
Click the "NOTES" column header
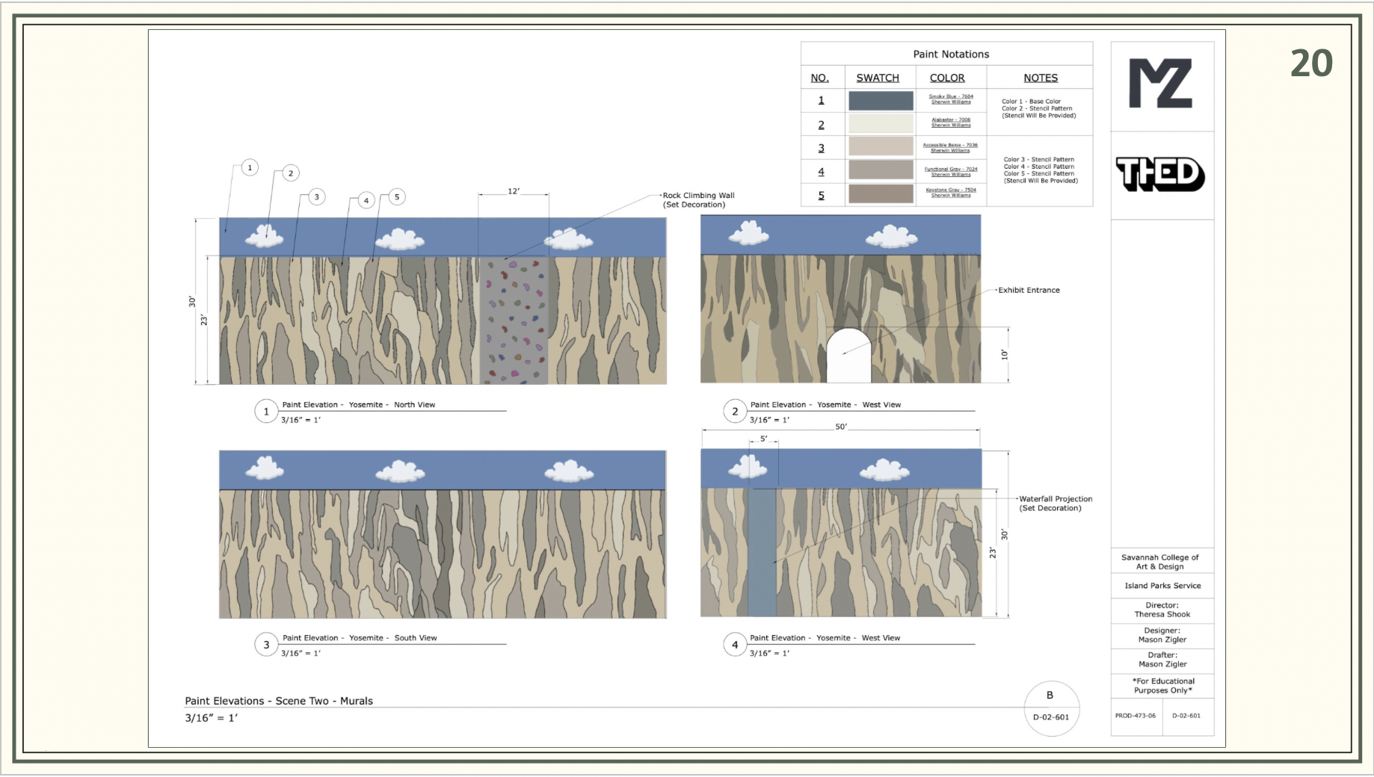tap(1041, 78)
